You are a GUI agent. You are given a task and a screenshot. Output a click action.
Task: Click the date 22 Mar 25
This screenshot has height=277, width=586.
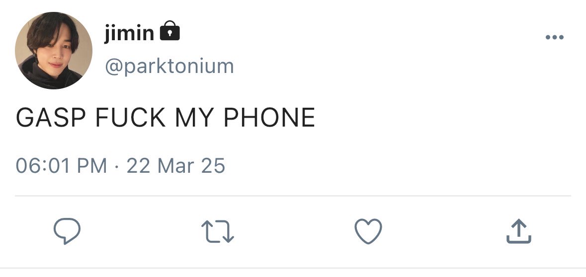point(175,166)
